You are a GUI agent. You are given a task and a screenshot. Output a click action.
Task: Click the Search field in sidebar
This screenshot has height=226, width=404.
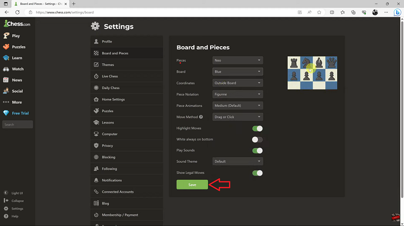coord(18,125)
